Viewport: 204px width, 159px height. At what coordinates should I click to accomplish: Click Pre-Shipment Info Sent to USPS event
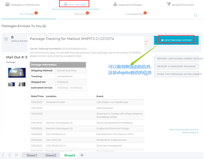[x=115, y=134]
